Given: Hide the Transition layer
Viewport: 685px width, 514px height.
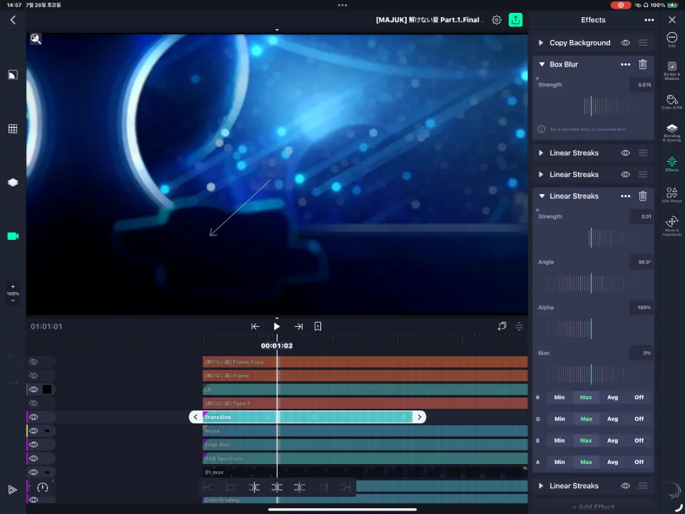Looking at the screenshot, I should 34,417.
